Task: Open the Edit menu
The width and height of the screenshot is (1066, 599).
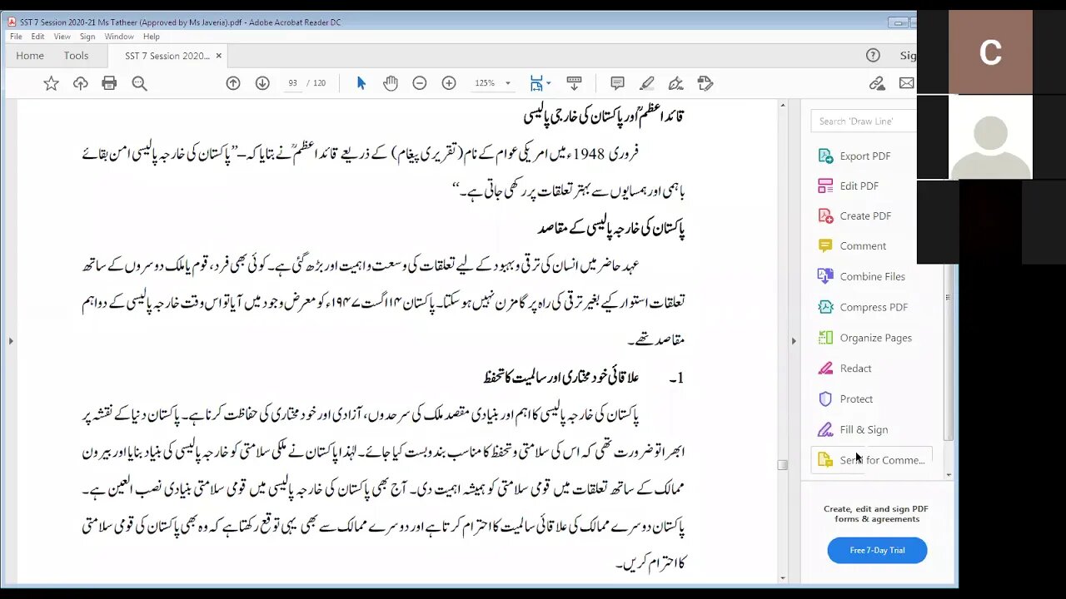Action: 38,37
